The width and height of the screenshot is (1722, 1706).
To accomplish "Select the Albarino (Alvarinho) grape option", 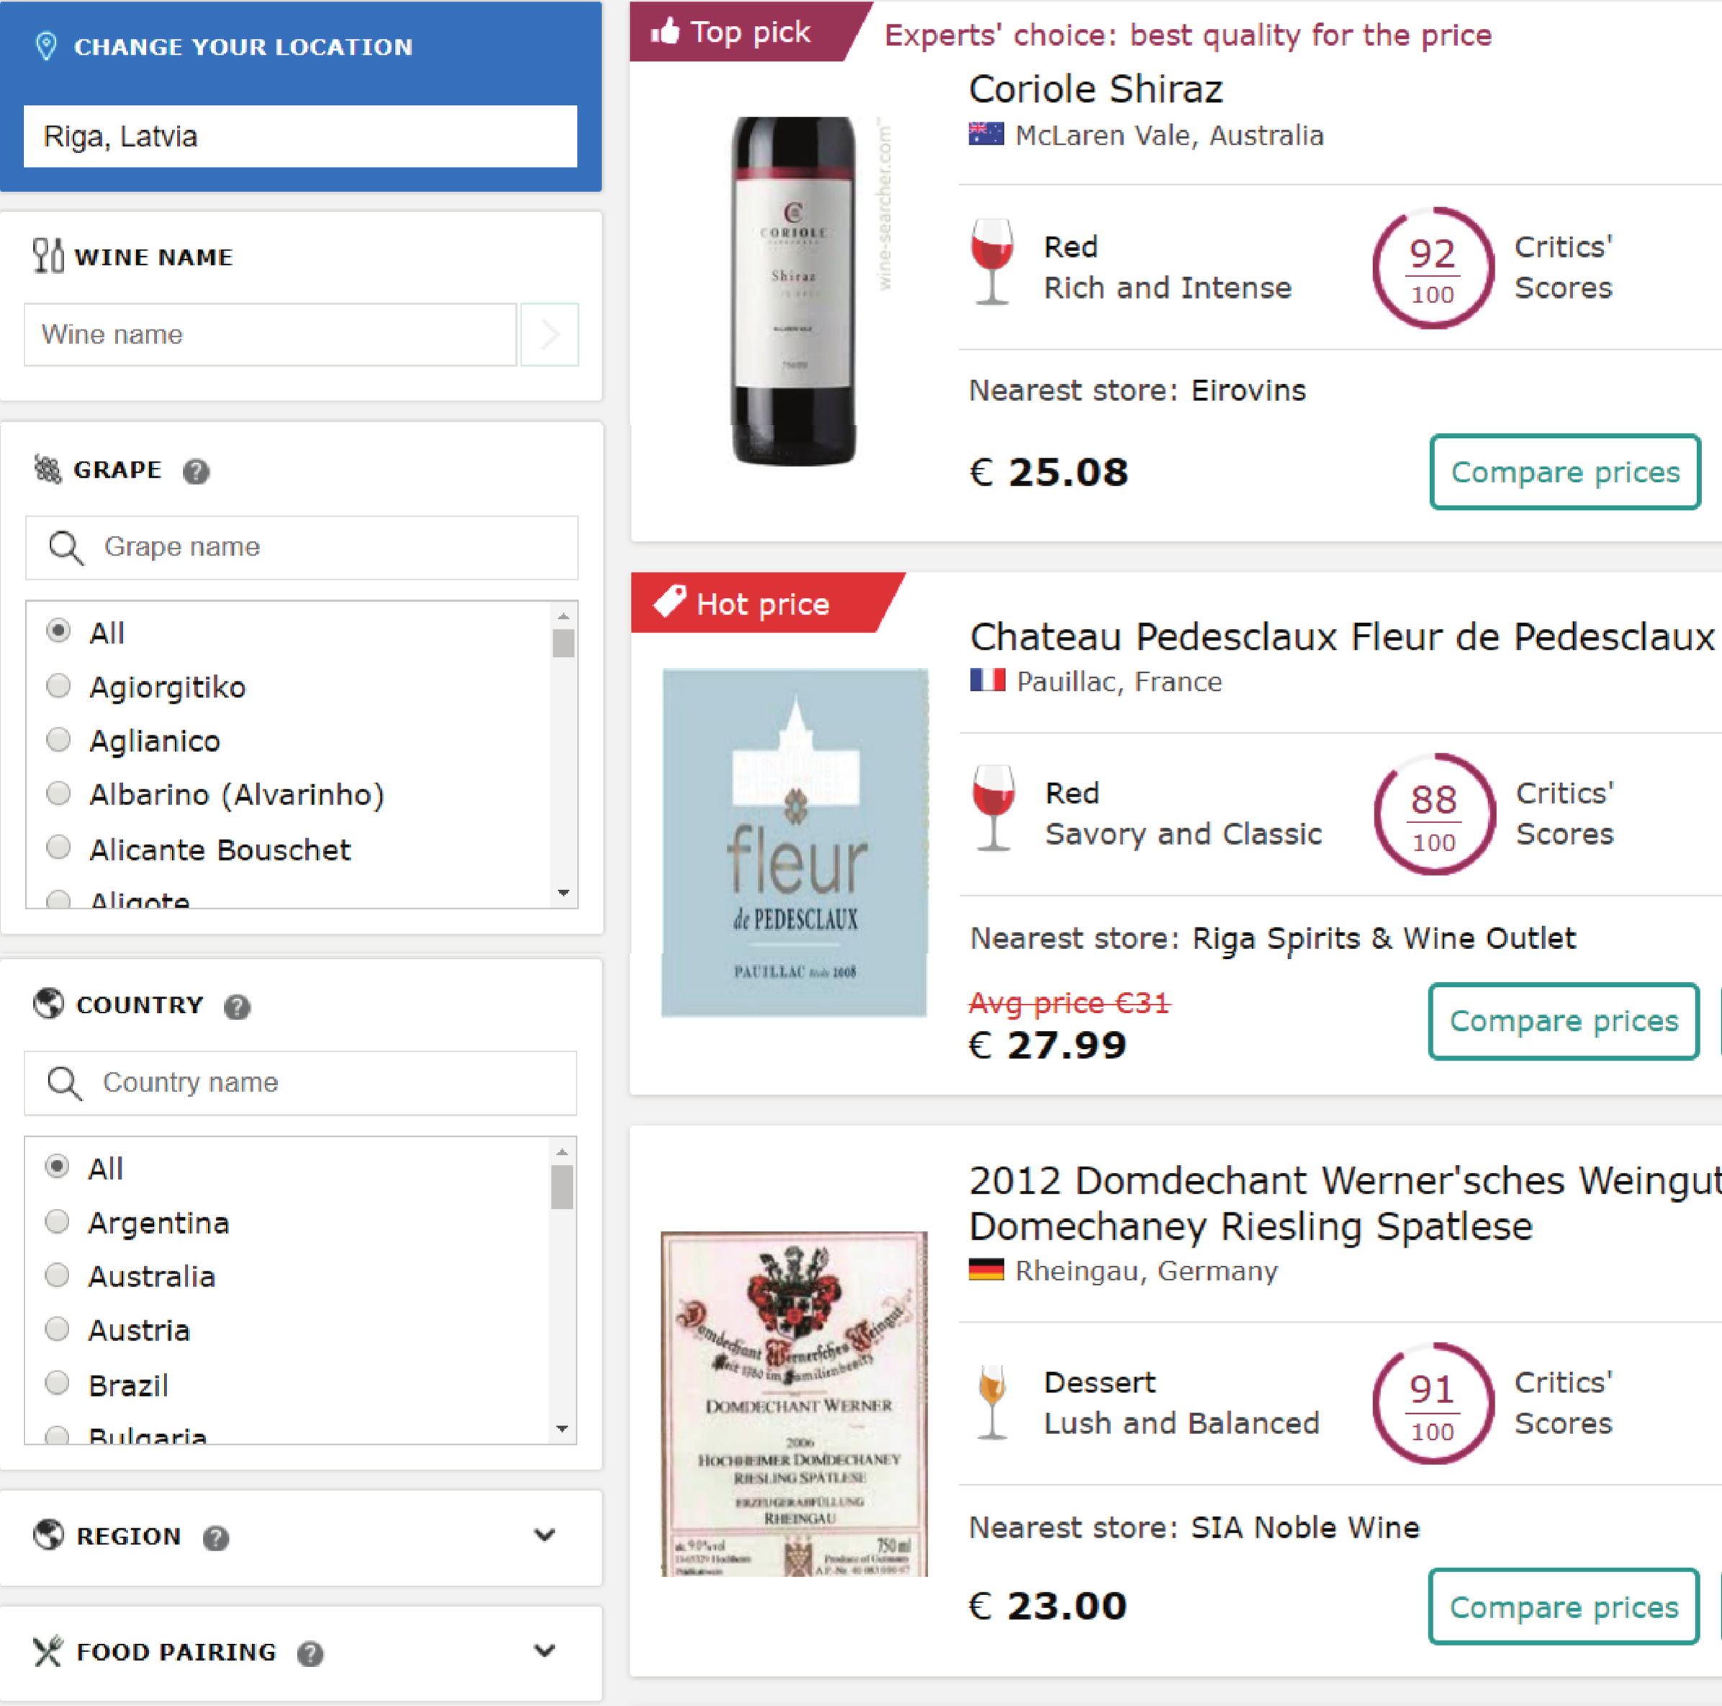I will tap(59, 794).
